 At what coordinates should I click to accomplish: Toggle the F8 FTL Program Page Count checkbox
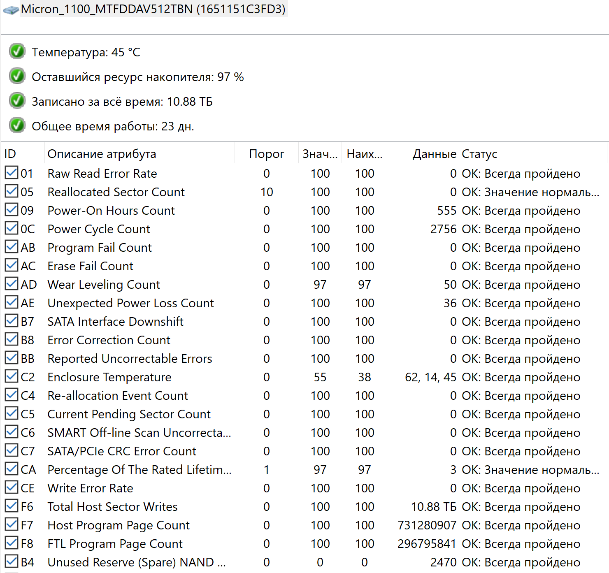(x=12, y=543)
